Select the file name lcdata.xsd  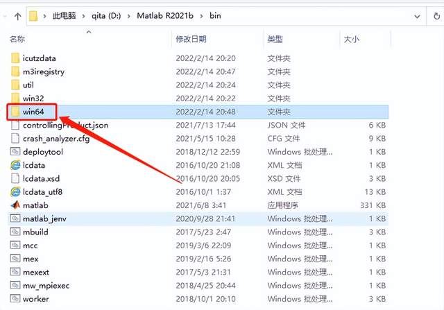(42, 179)
